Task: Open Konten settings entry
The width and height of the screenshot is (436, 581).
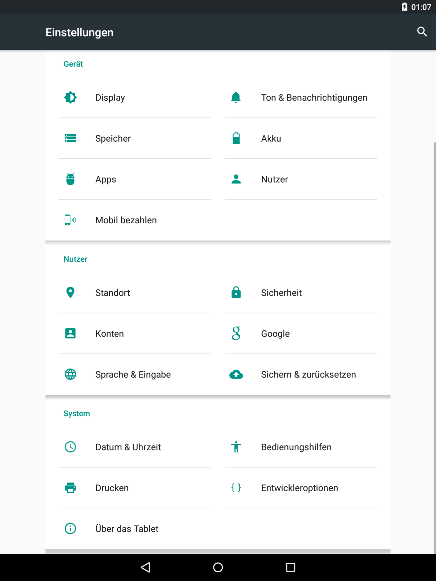Action: [x=109, y=333]
